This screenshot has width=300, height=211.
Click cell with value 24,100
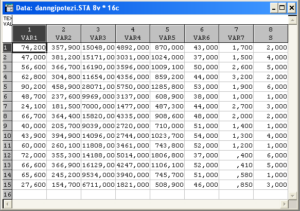(29, 106)
